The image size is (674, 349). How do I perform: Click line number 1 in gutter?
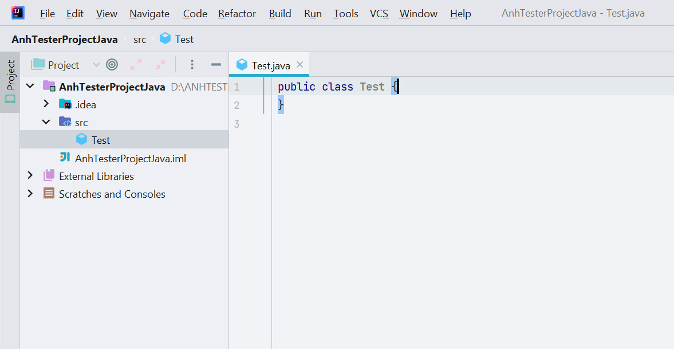pos(237,87)
